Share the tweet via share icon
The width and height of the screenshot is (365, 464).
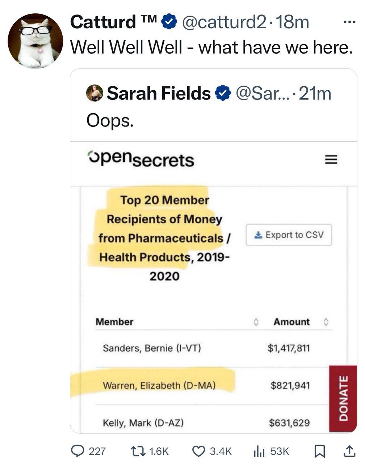348,451
